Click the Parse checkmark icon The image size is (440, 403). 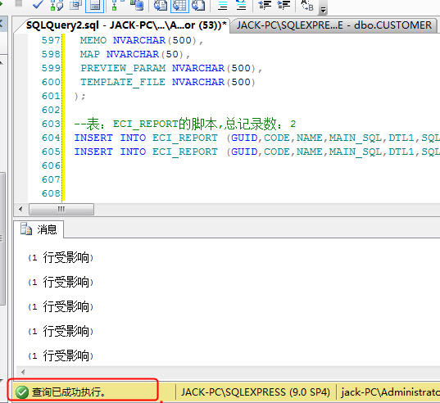point(38,5)
